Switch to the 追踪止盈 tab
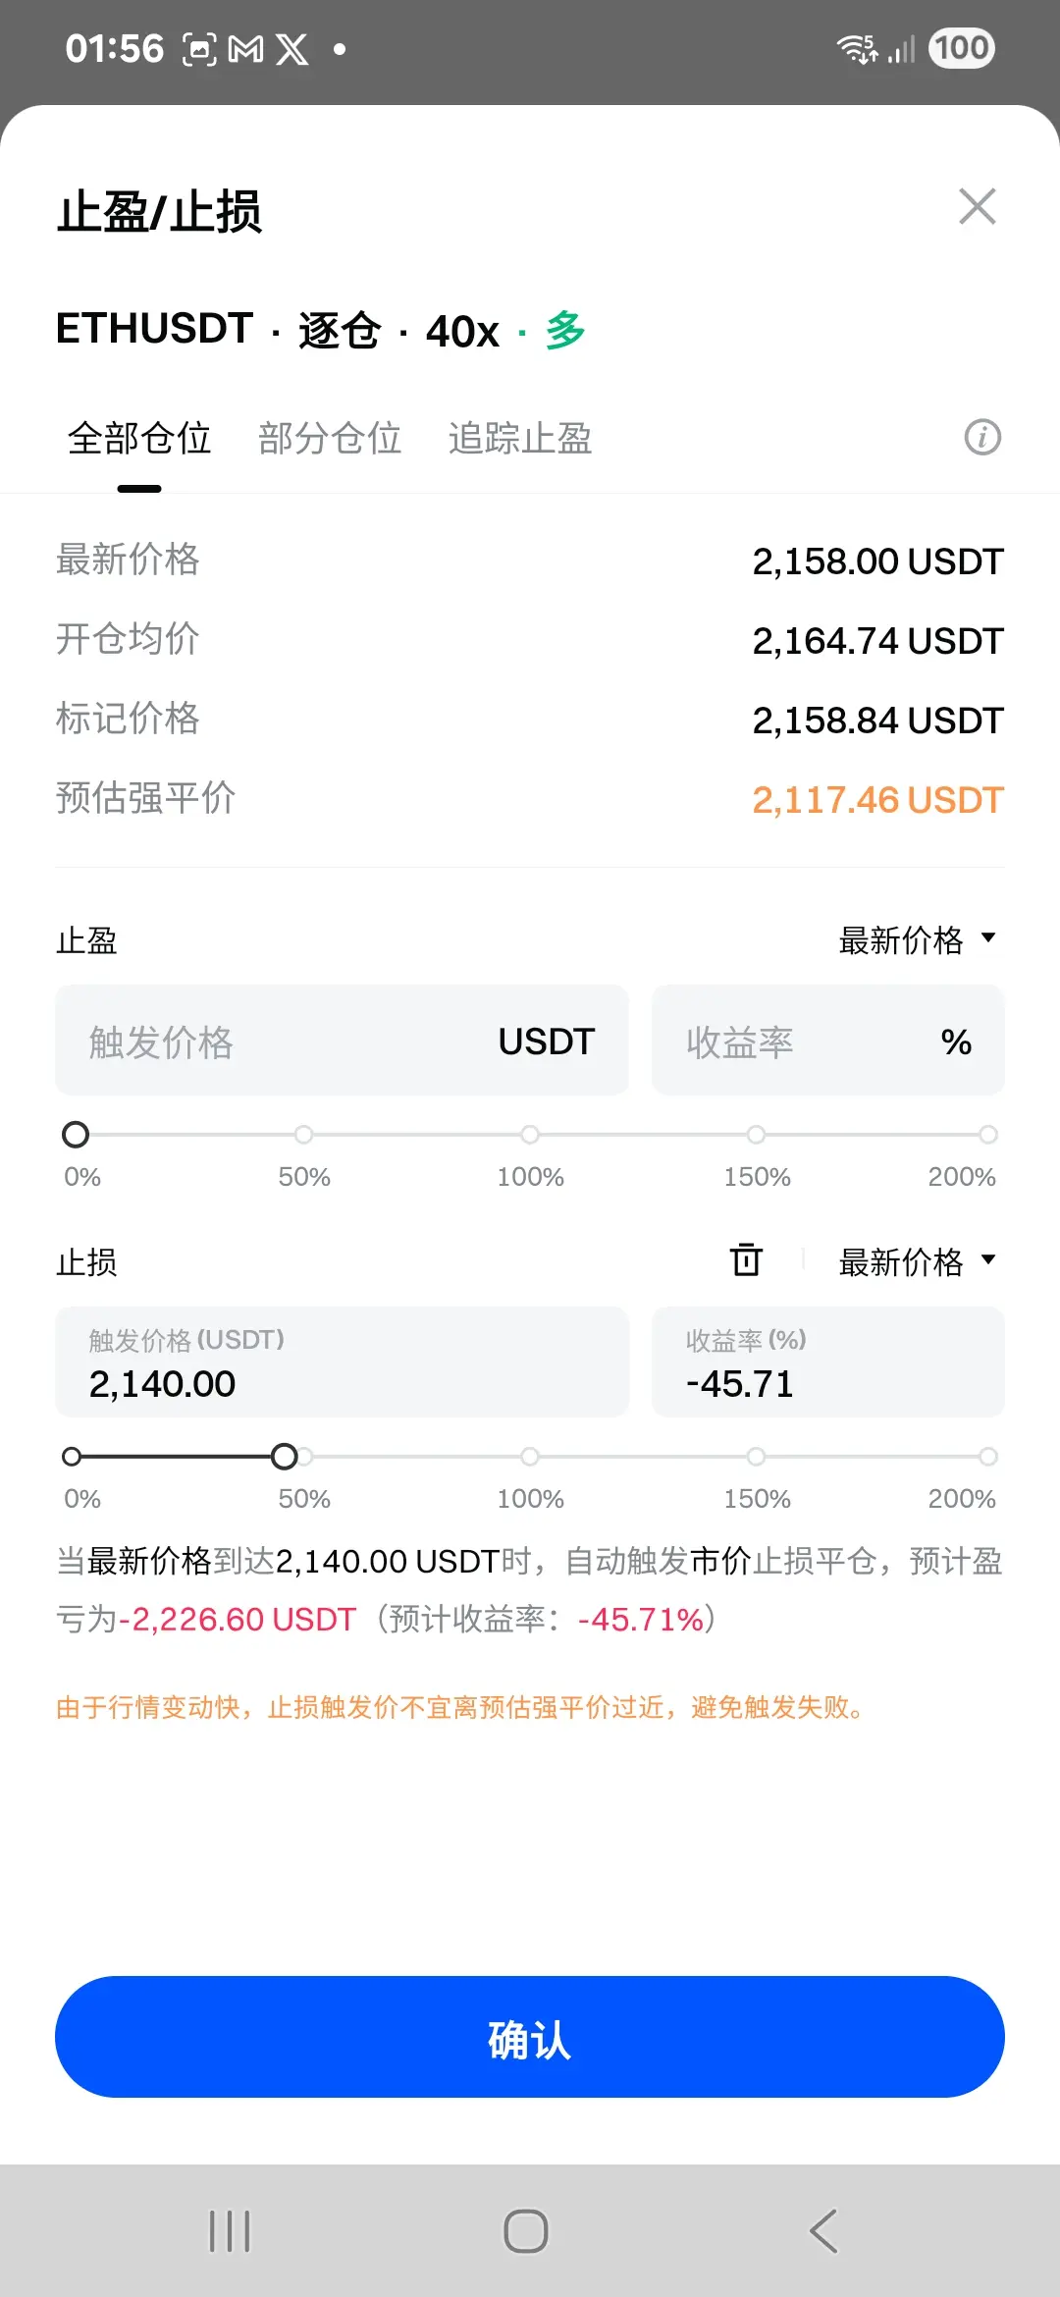1060x2297 pixels. coord(520,438)
